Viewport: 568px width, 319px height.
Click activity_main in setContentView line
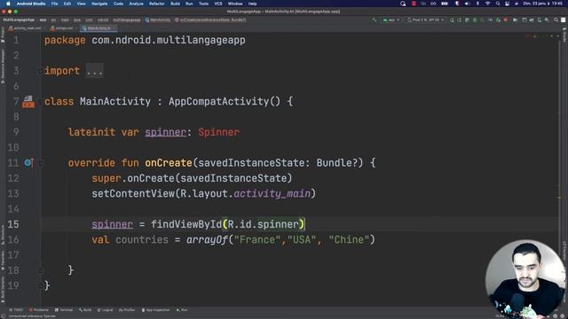(x=272, y=194)
